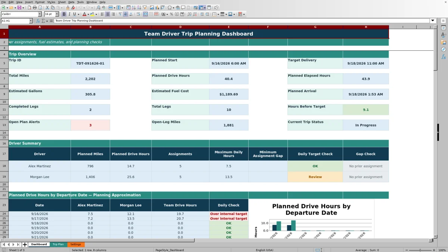Open the File menu
Viewport: 448px width, 252px height.
[3, 2]
